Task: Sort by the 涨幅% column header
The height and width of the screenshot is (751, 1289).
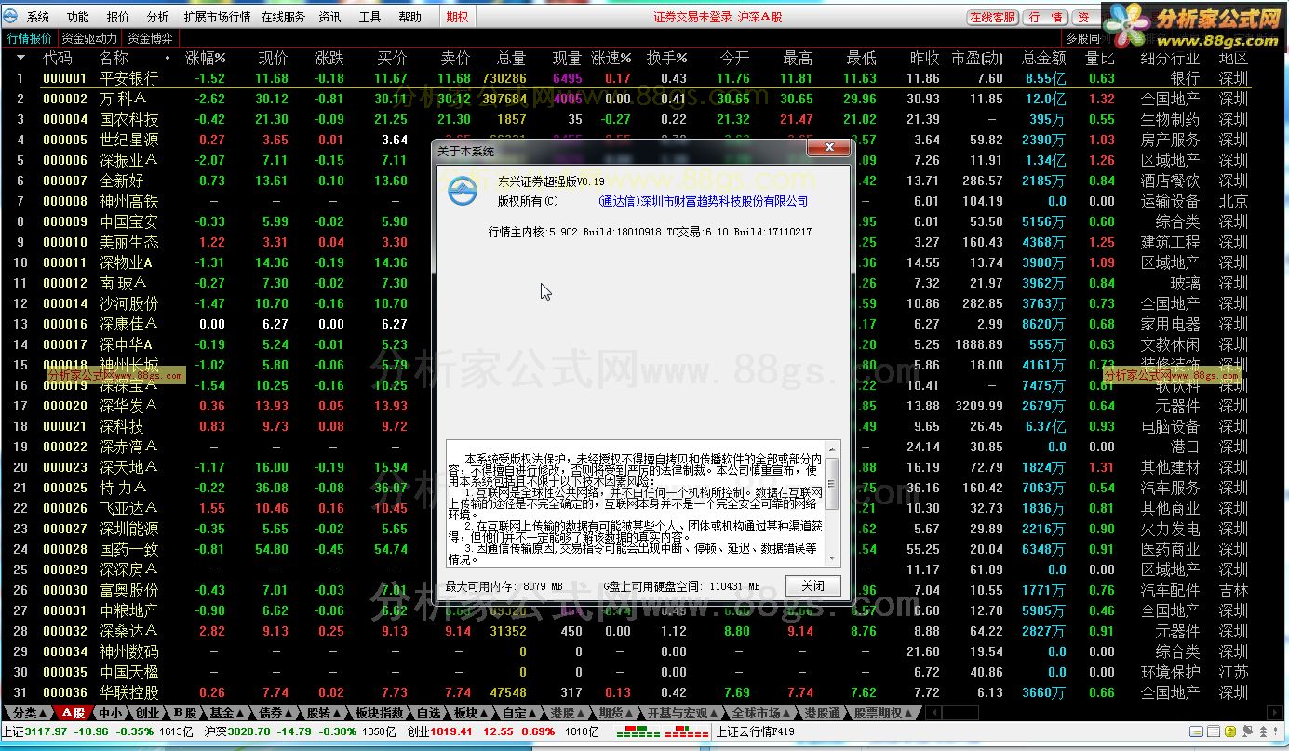Action: [206, 58]
